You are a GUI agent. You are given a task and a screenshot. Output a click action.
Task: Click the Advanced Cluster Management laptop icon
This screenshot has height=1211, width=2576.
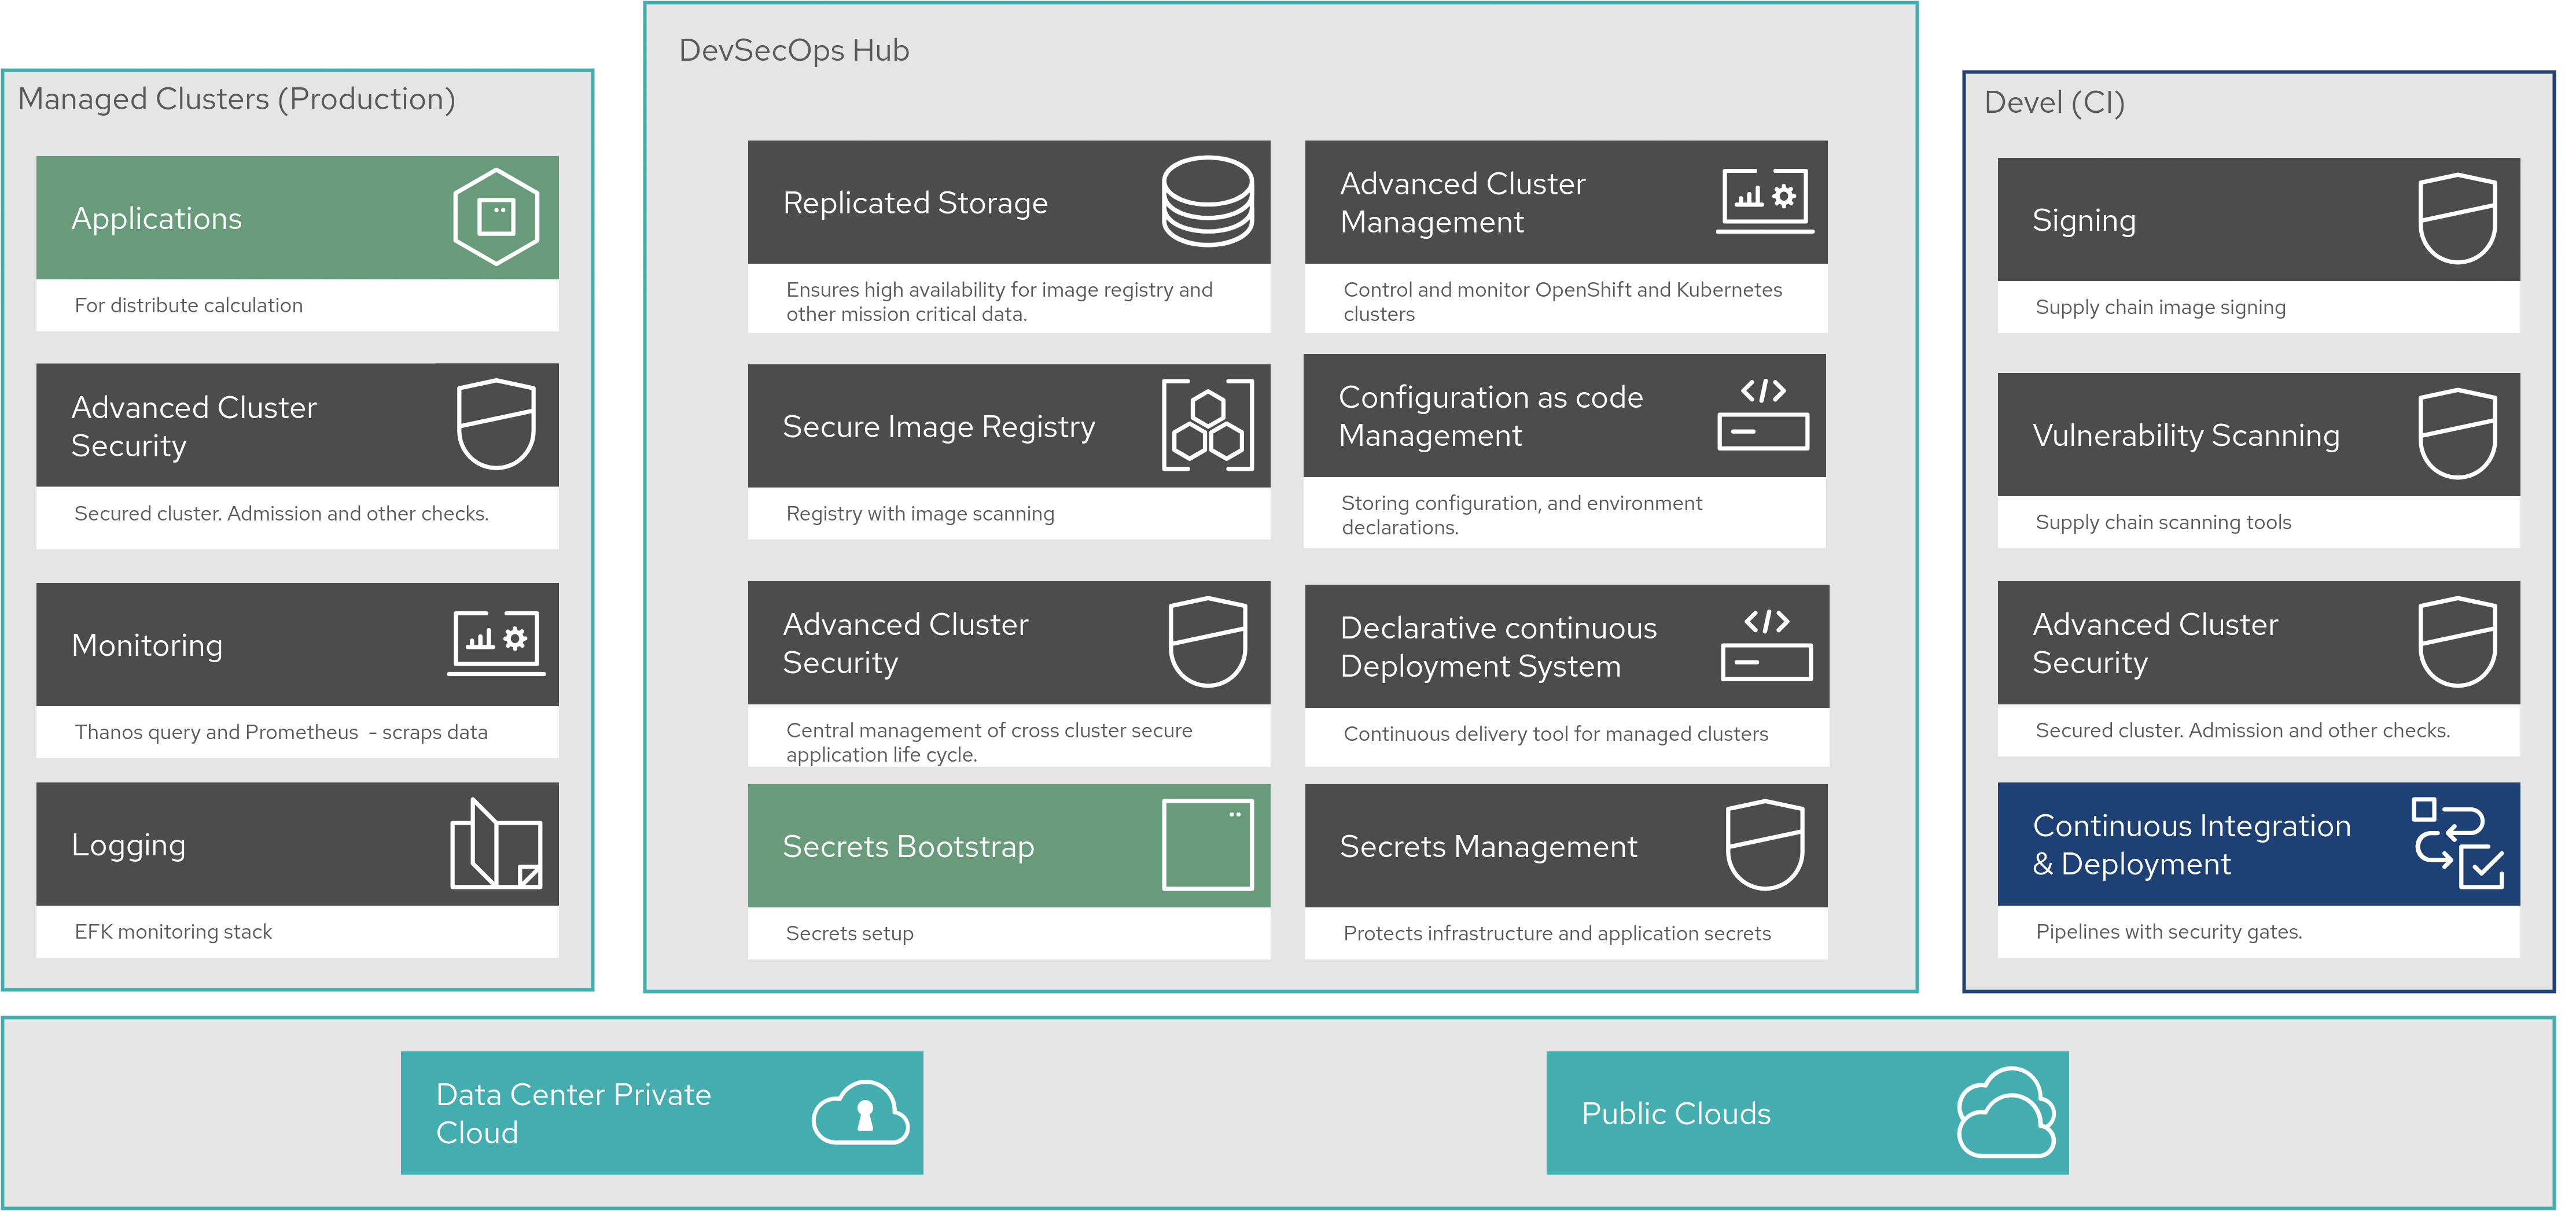1764,201
